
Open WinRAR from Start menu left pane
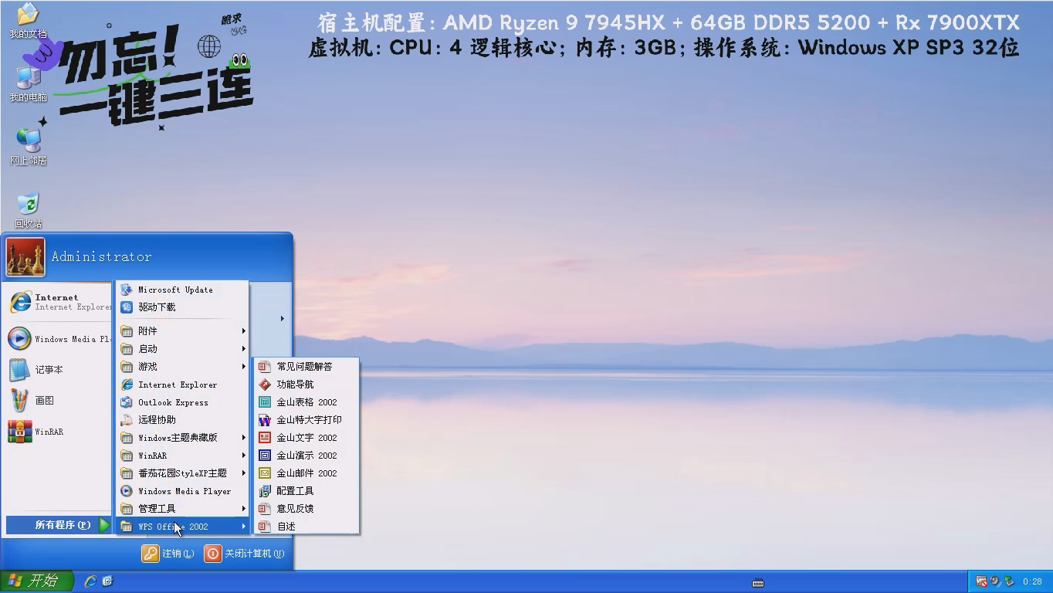point(59,432)
